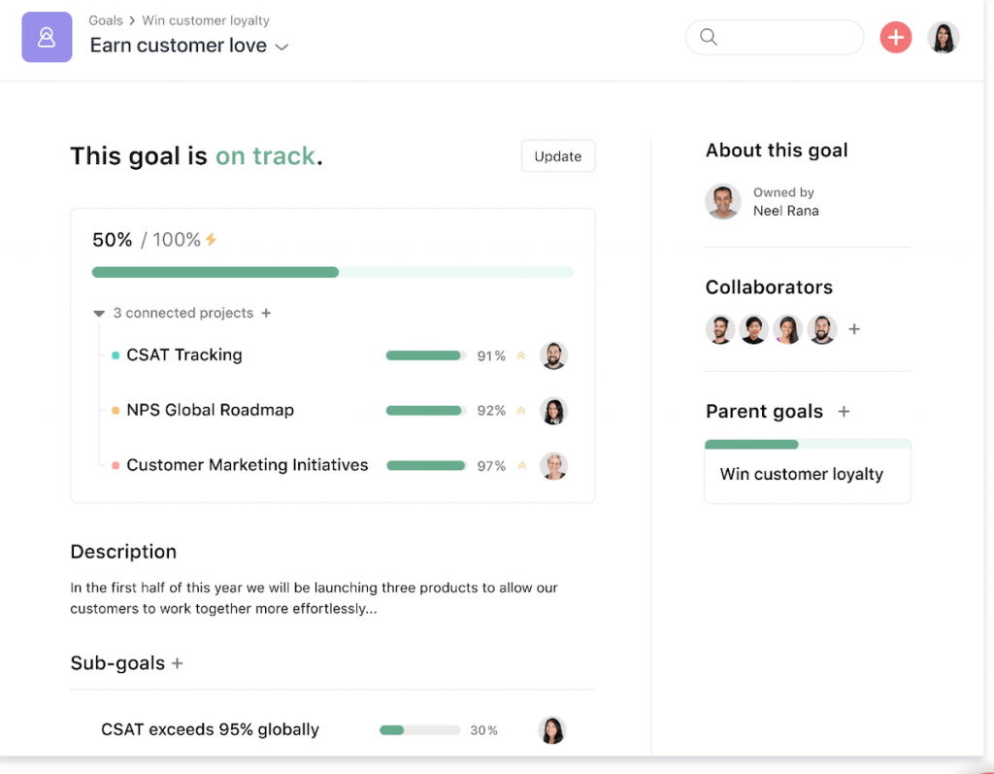
Task: Open the Win customer loyalty parent goal card
Action: 807,474
